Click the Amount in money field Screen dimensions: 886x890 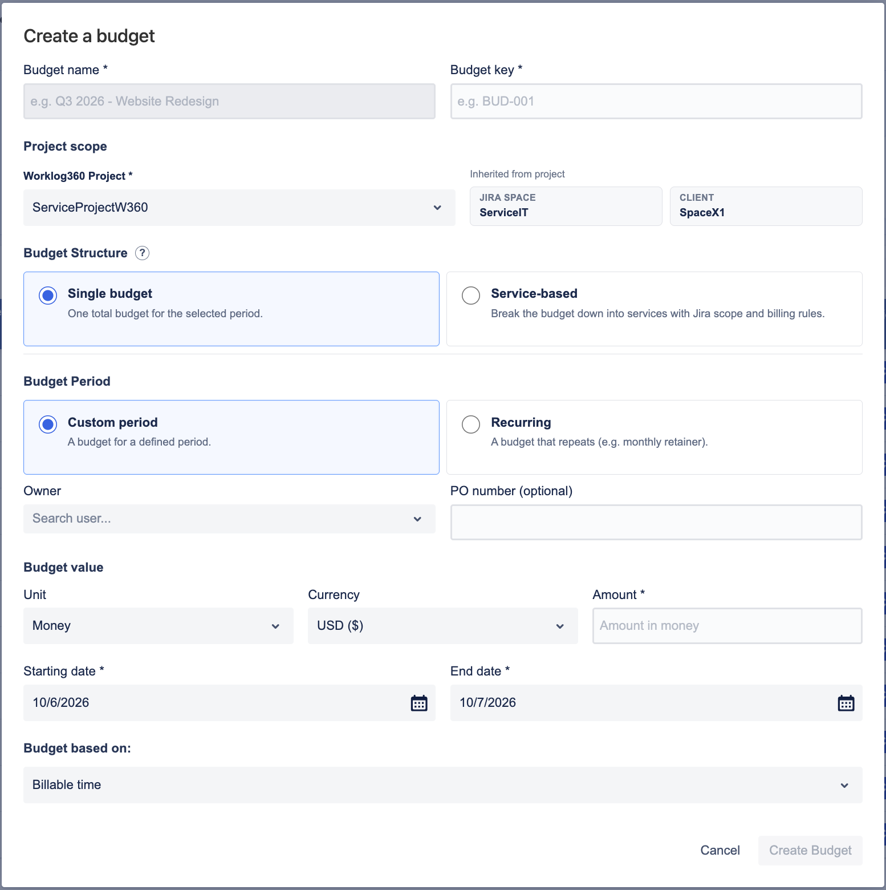coord(728,626)
